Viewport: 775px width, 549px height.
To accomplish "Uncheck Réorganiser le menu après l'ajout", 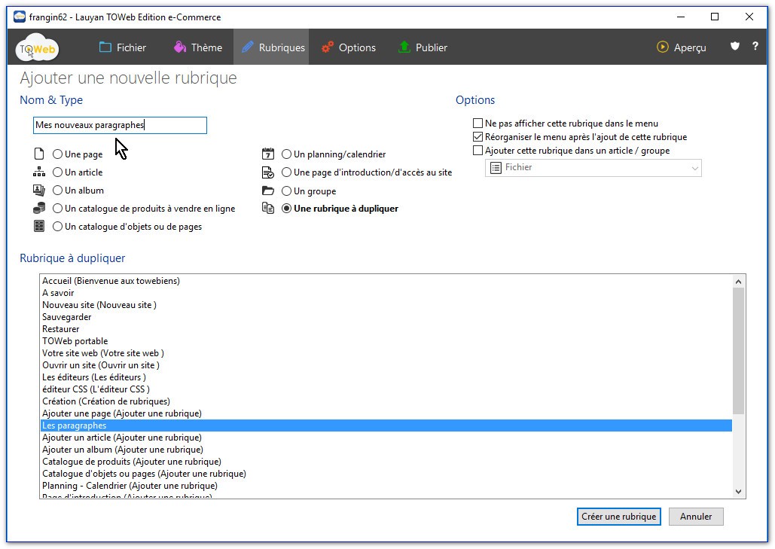I will (478, 137).
